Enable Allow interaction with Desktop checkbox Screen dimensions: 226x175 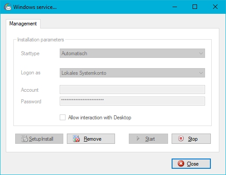pyautogui.click(x=62, y=118)
